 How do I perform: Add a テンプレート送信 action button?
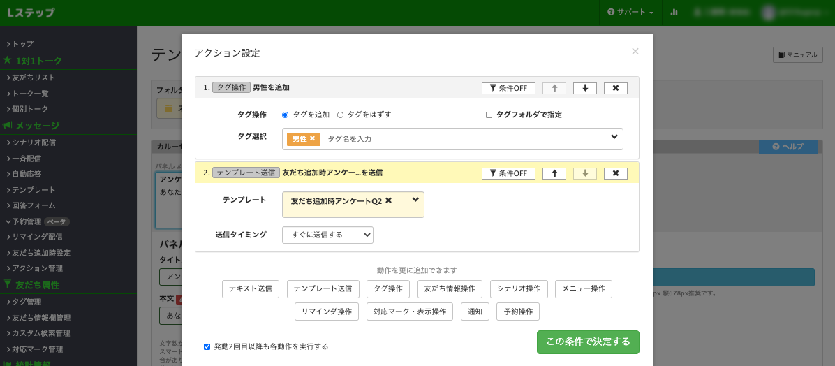point(323,288)
